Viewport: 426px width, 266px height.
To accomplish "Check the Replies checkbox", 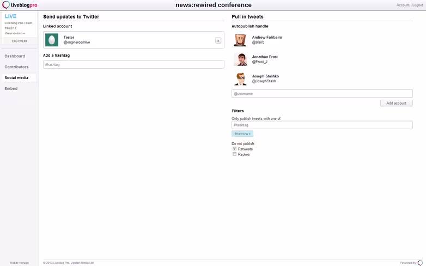I will click(x=234, y=154).
